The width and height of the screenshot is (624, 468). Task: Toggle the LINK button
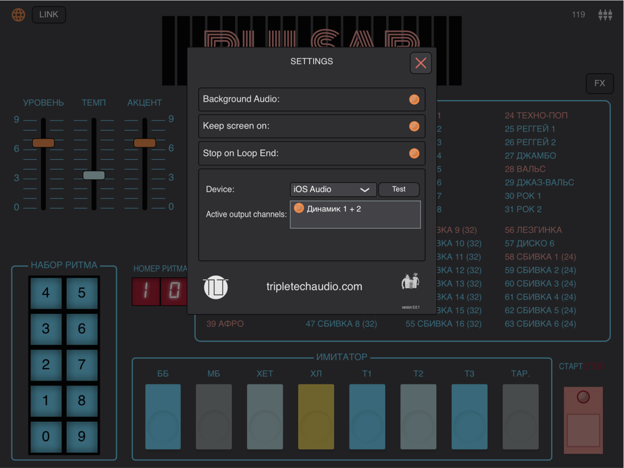click(49, 15)
